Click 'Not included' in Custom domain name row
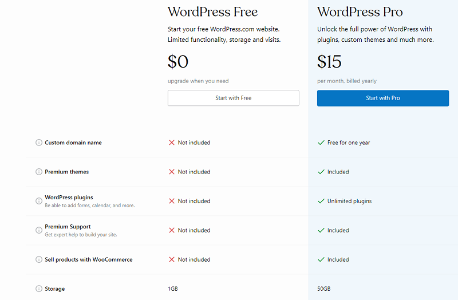 click(x=194, y=143)
